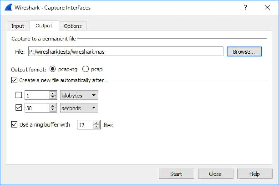This screenshot has height=185, width=279.
Task: Click the question mark help icon in title bar
Action: click(x=246, y=8)
